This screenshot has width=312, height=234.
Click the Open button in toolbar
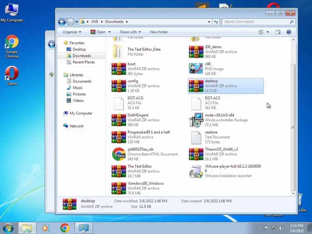pos(98,32)
